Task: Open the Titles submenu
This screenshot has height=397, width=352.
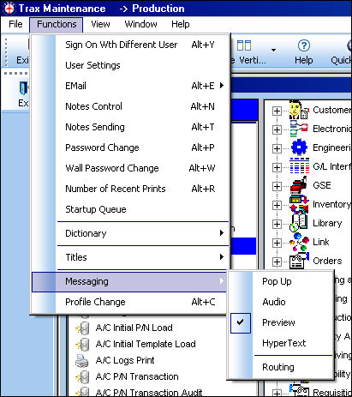Action: (130, 257)
